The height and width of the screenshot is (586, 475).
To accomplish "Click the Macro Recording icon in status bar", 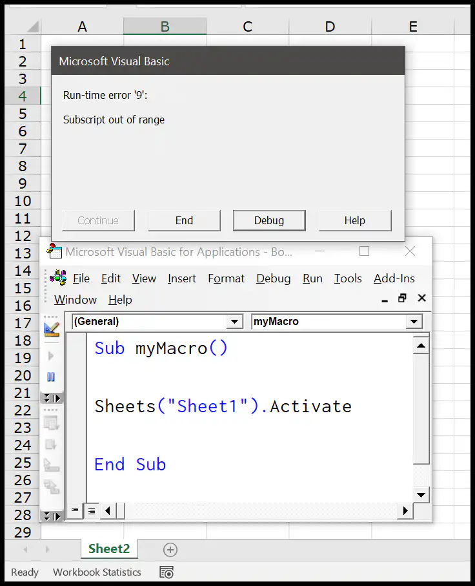I will coord(166,572).
